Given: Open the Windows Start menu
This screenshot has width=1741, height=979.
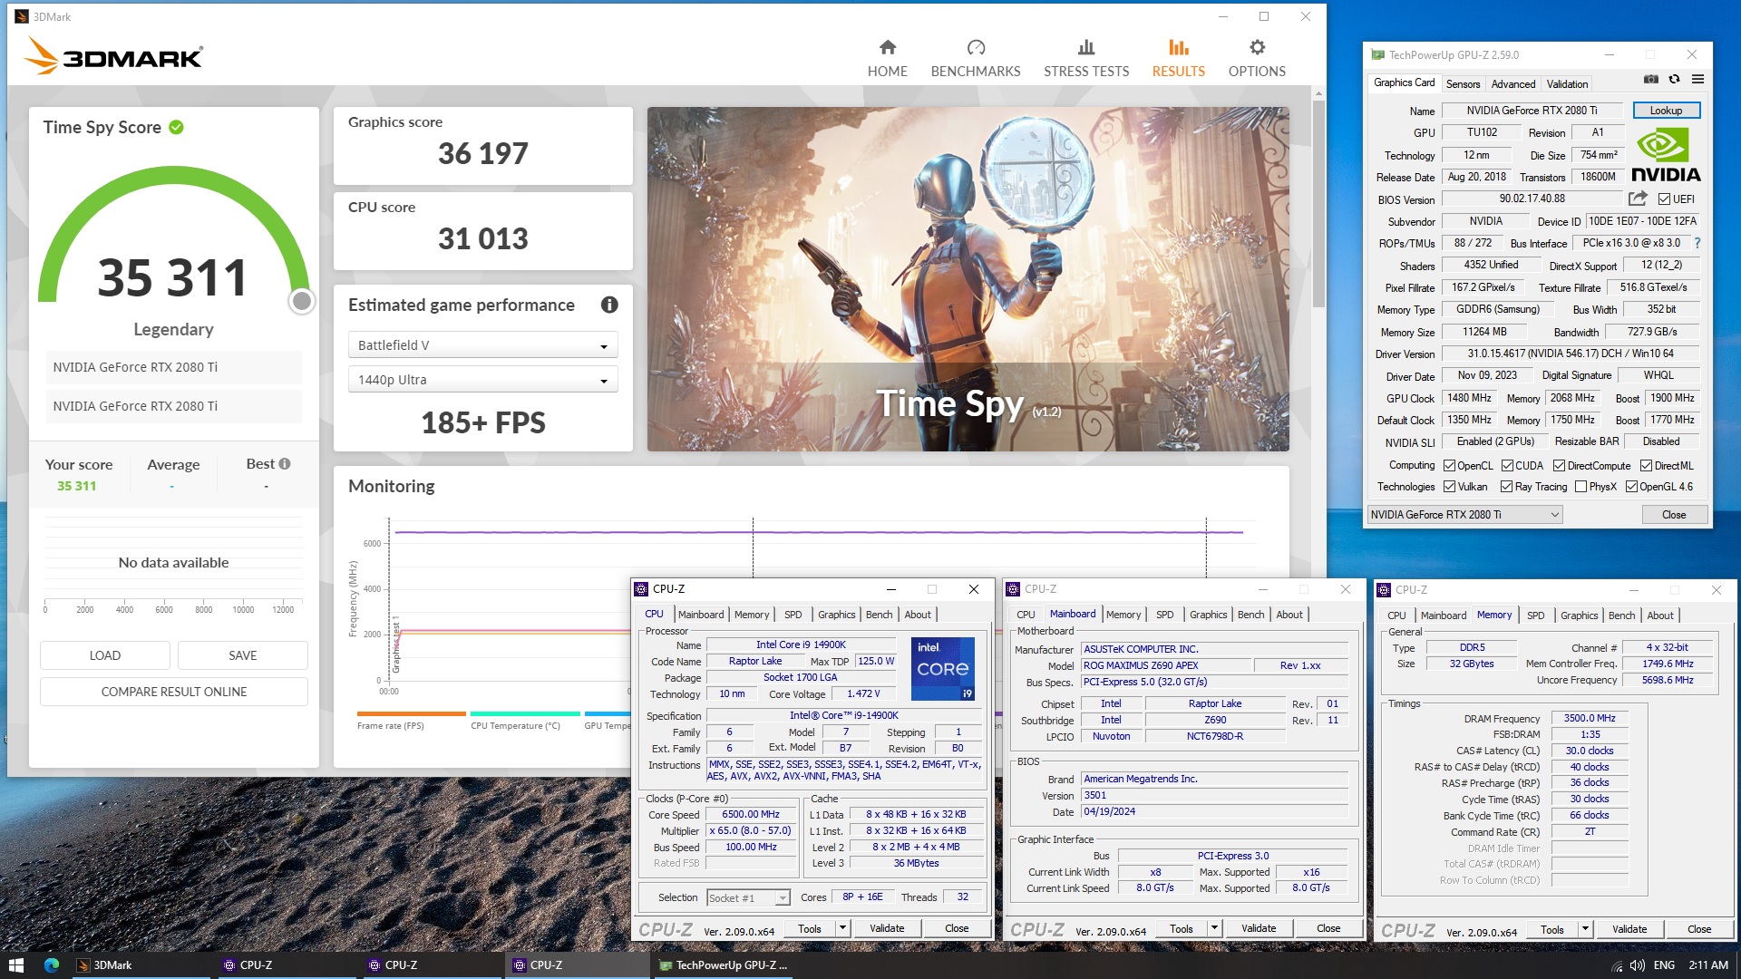Looking at the screenshot, I should pos(15,965).
